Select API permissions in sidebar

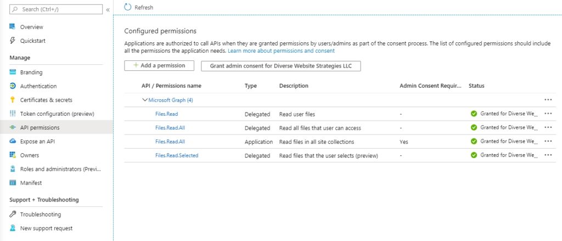(40, 128)
